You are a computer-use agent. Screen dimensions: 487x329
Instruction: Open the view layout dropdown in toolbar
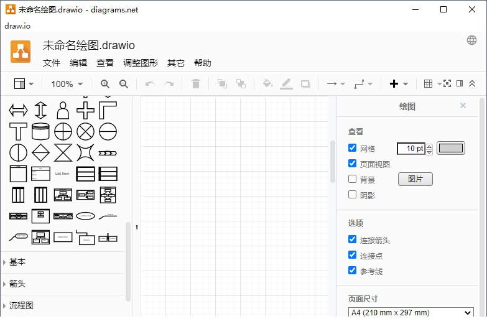pos(24,84)
